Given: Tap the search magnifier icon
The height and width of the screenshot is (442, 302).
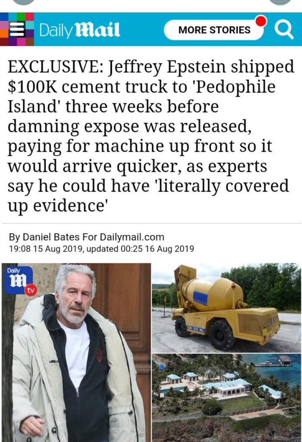Looking at the screenshot, I should click(284, 30).
